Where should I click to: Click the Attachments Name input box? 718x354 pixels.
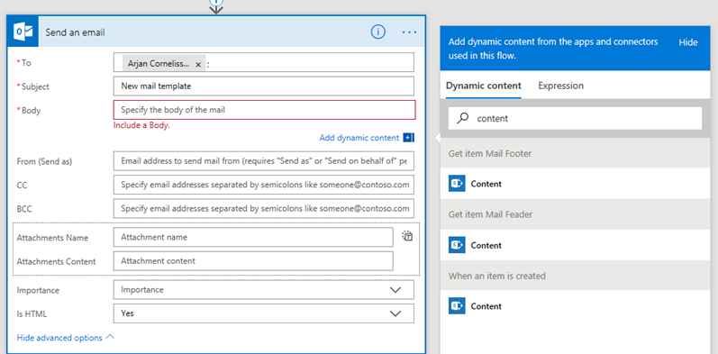coord(253,237)
